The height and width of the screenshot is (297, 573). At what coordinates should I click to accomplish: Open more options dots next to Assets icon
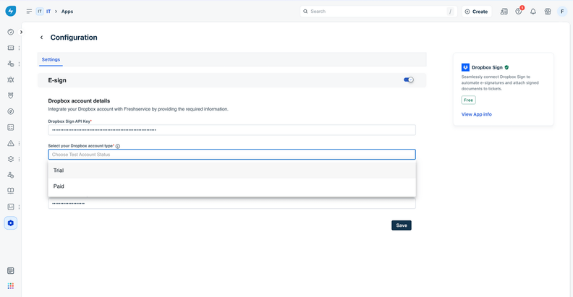coord(19,159)
